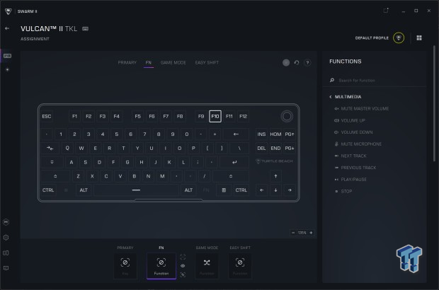The width and height of the screenshot is (439, 290).
Task: Switch to the FN layer tab
Action: [x=149, y=63]
